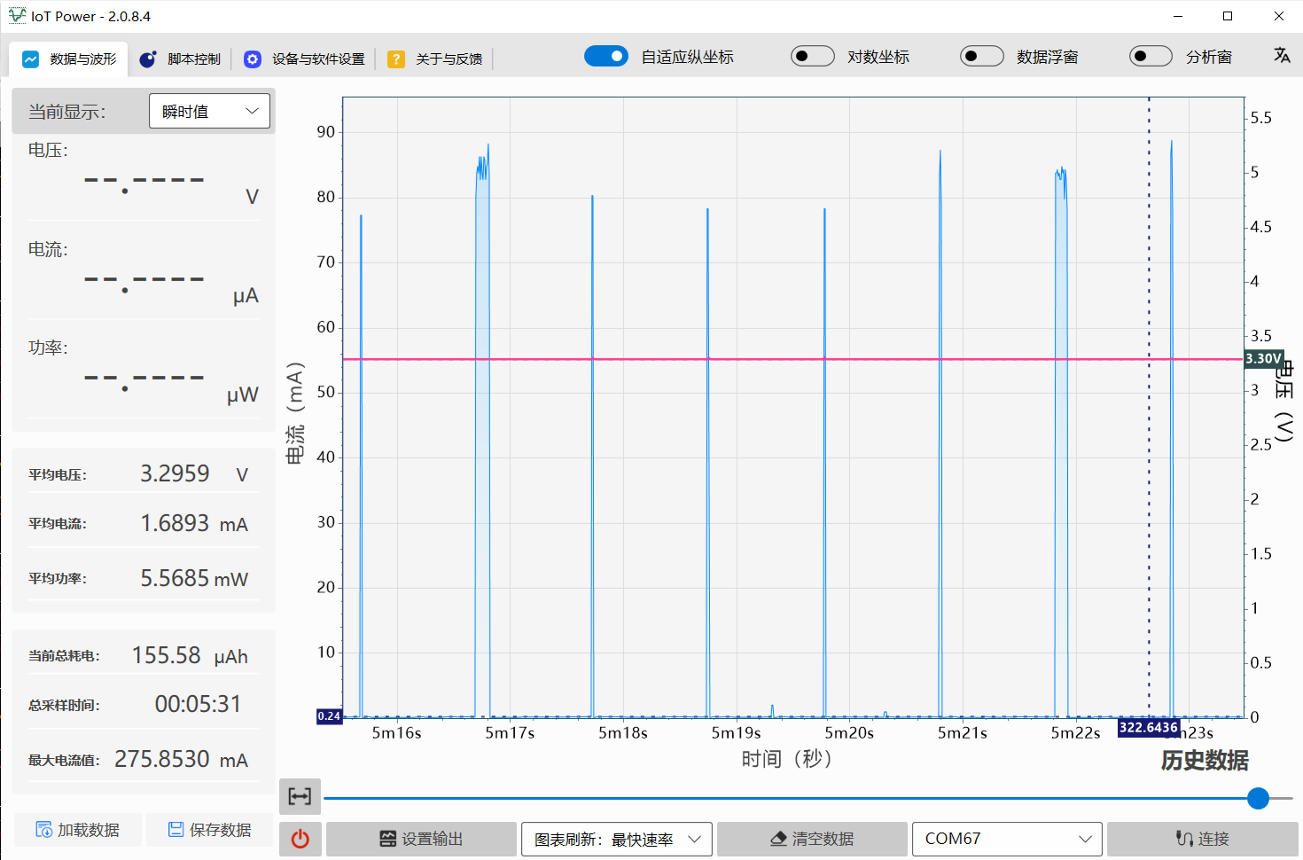
Task: Click the language translate icon
Action: pyautogui.click(x=1282, y=55)
